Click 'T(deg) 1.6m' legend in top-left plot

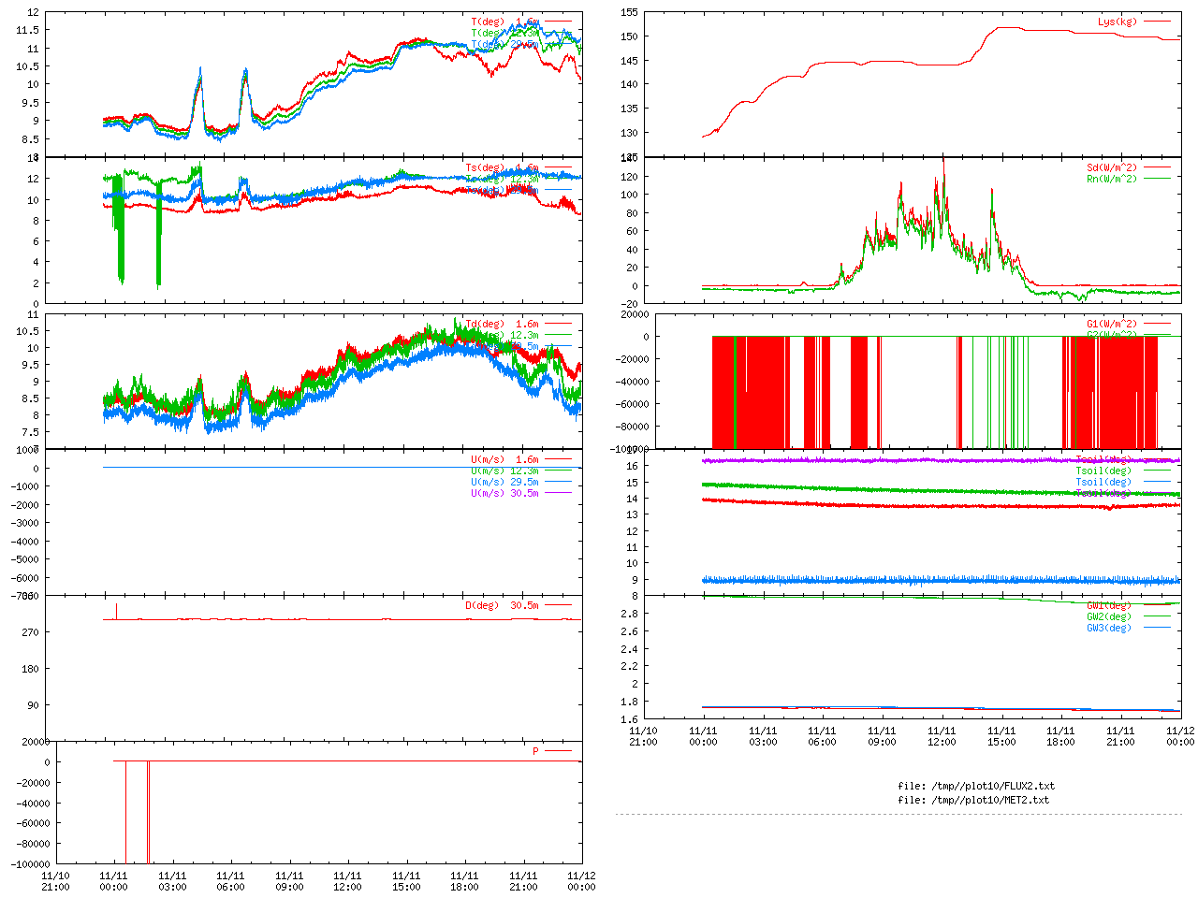[504, 22]
